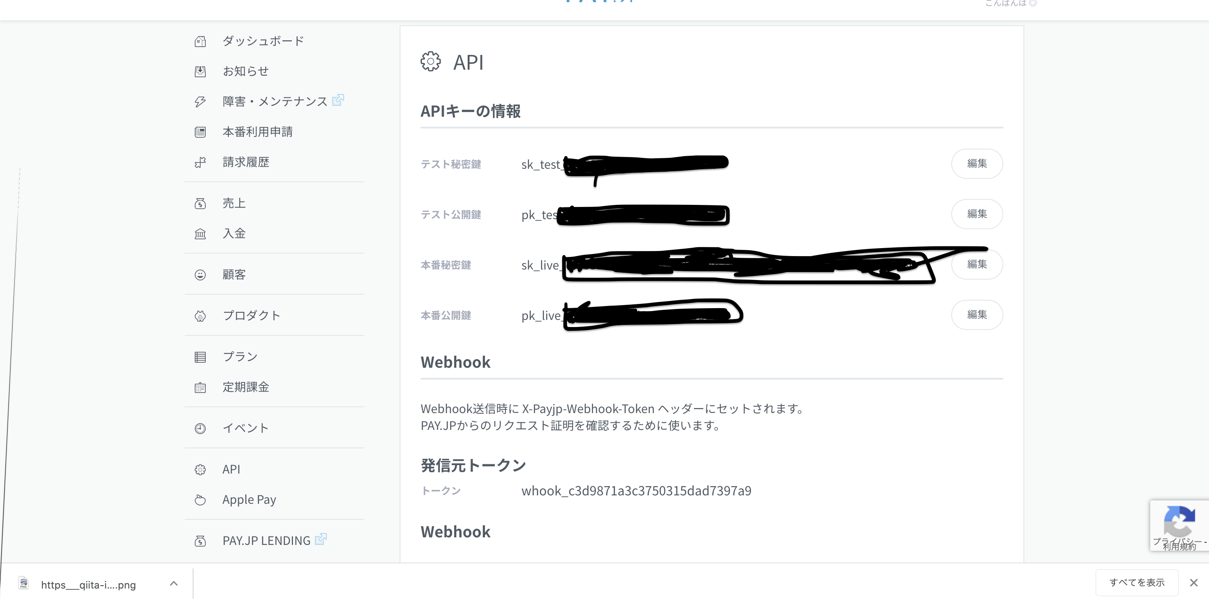Click 編集 next to テスト秘密鍵

click(977, 164)
